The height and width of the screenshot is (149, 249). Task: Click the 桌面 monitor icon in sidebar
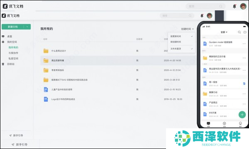[x=3, y=36]
